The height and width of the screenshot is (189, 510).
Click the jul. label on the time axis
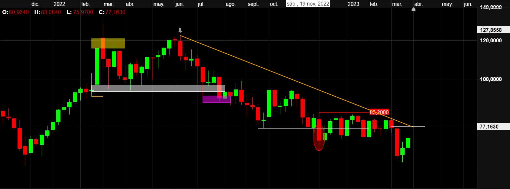201,4
